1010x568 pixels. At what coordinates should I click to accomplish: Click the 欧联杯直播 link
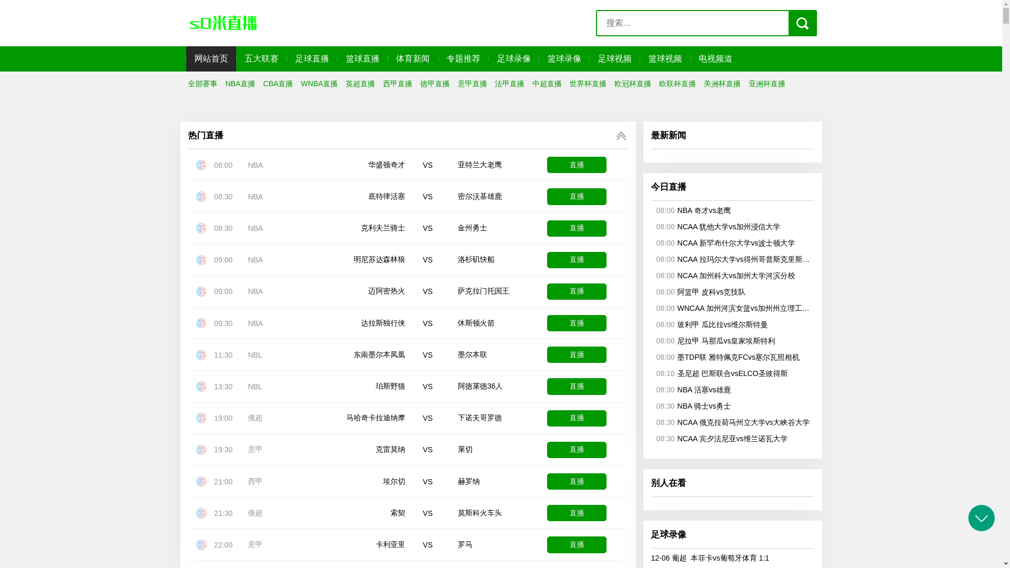tap(678, 84)
